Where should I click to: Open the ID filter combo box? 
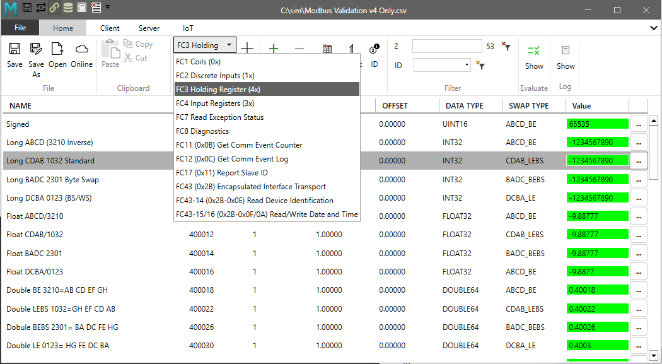[x=442, y=65]
